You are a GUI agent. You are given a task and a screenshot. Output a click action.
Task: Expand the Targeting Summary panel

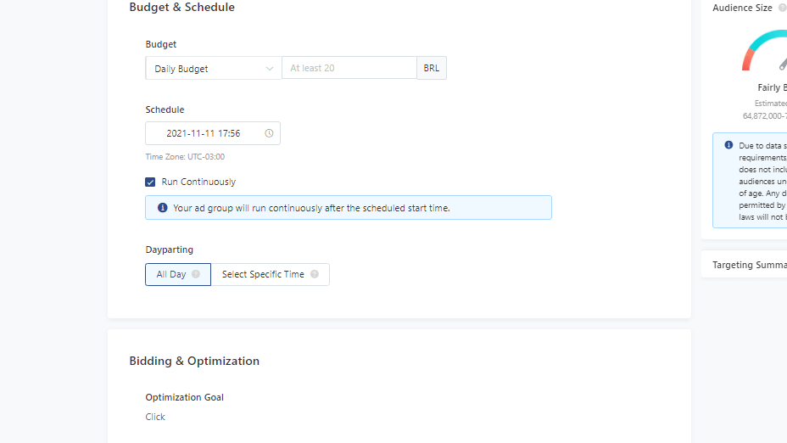pyautogui.click(x=750, y=265)
